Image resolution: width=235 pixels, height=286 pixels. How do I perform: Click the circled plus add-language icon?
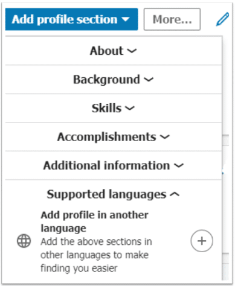tap(202, 241)
